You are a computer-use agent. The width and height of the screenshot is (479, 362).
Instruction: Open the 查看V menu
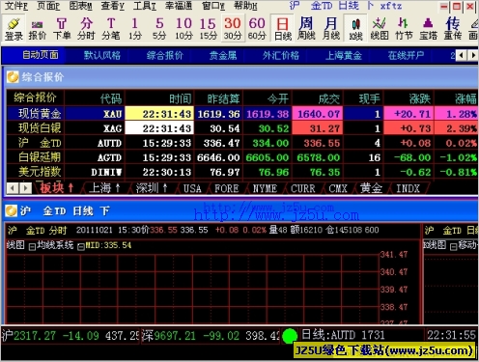coord(113,6)
